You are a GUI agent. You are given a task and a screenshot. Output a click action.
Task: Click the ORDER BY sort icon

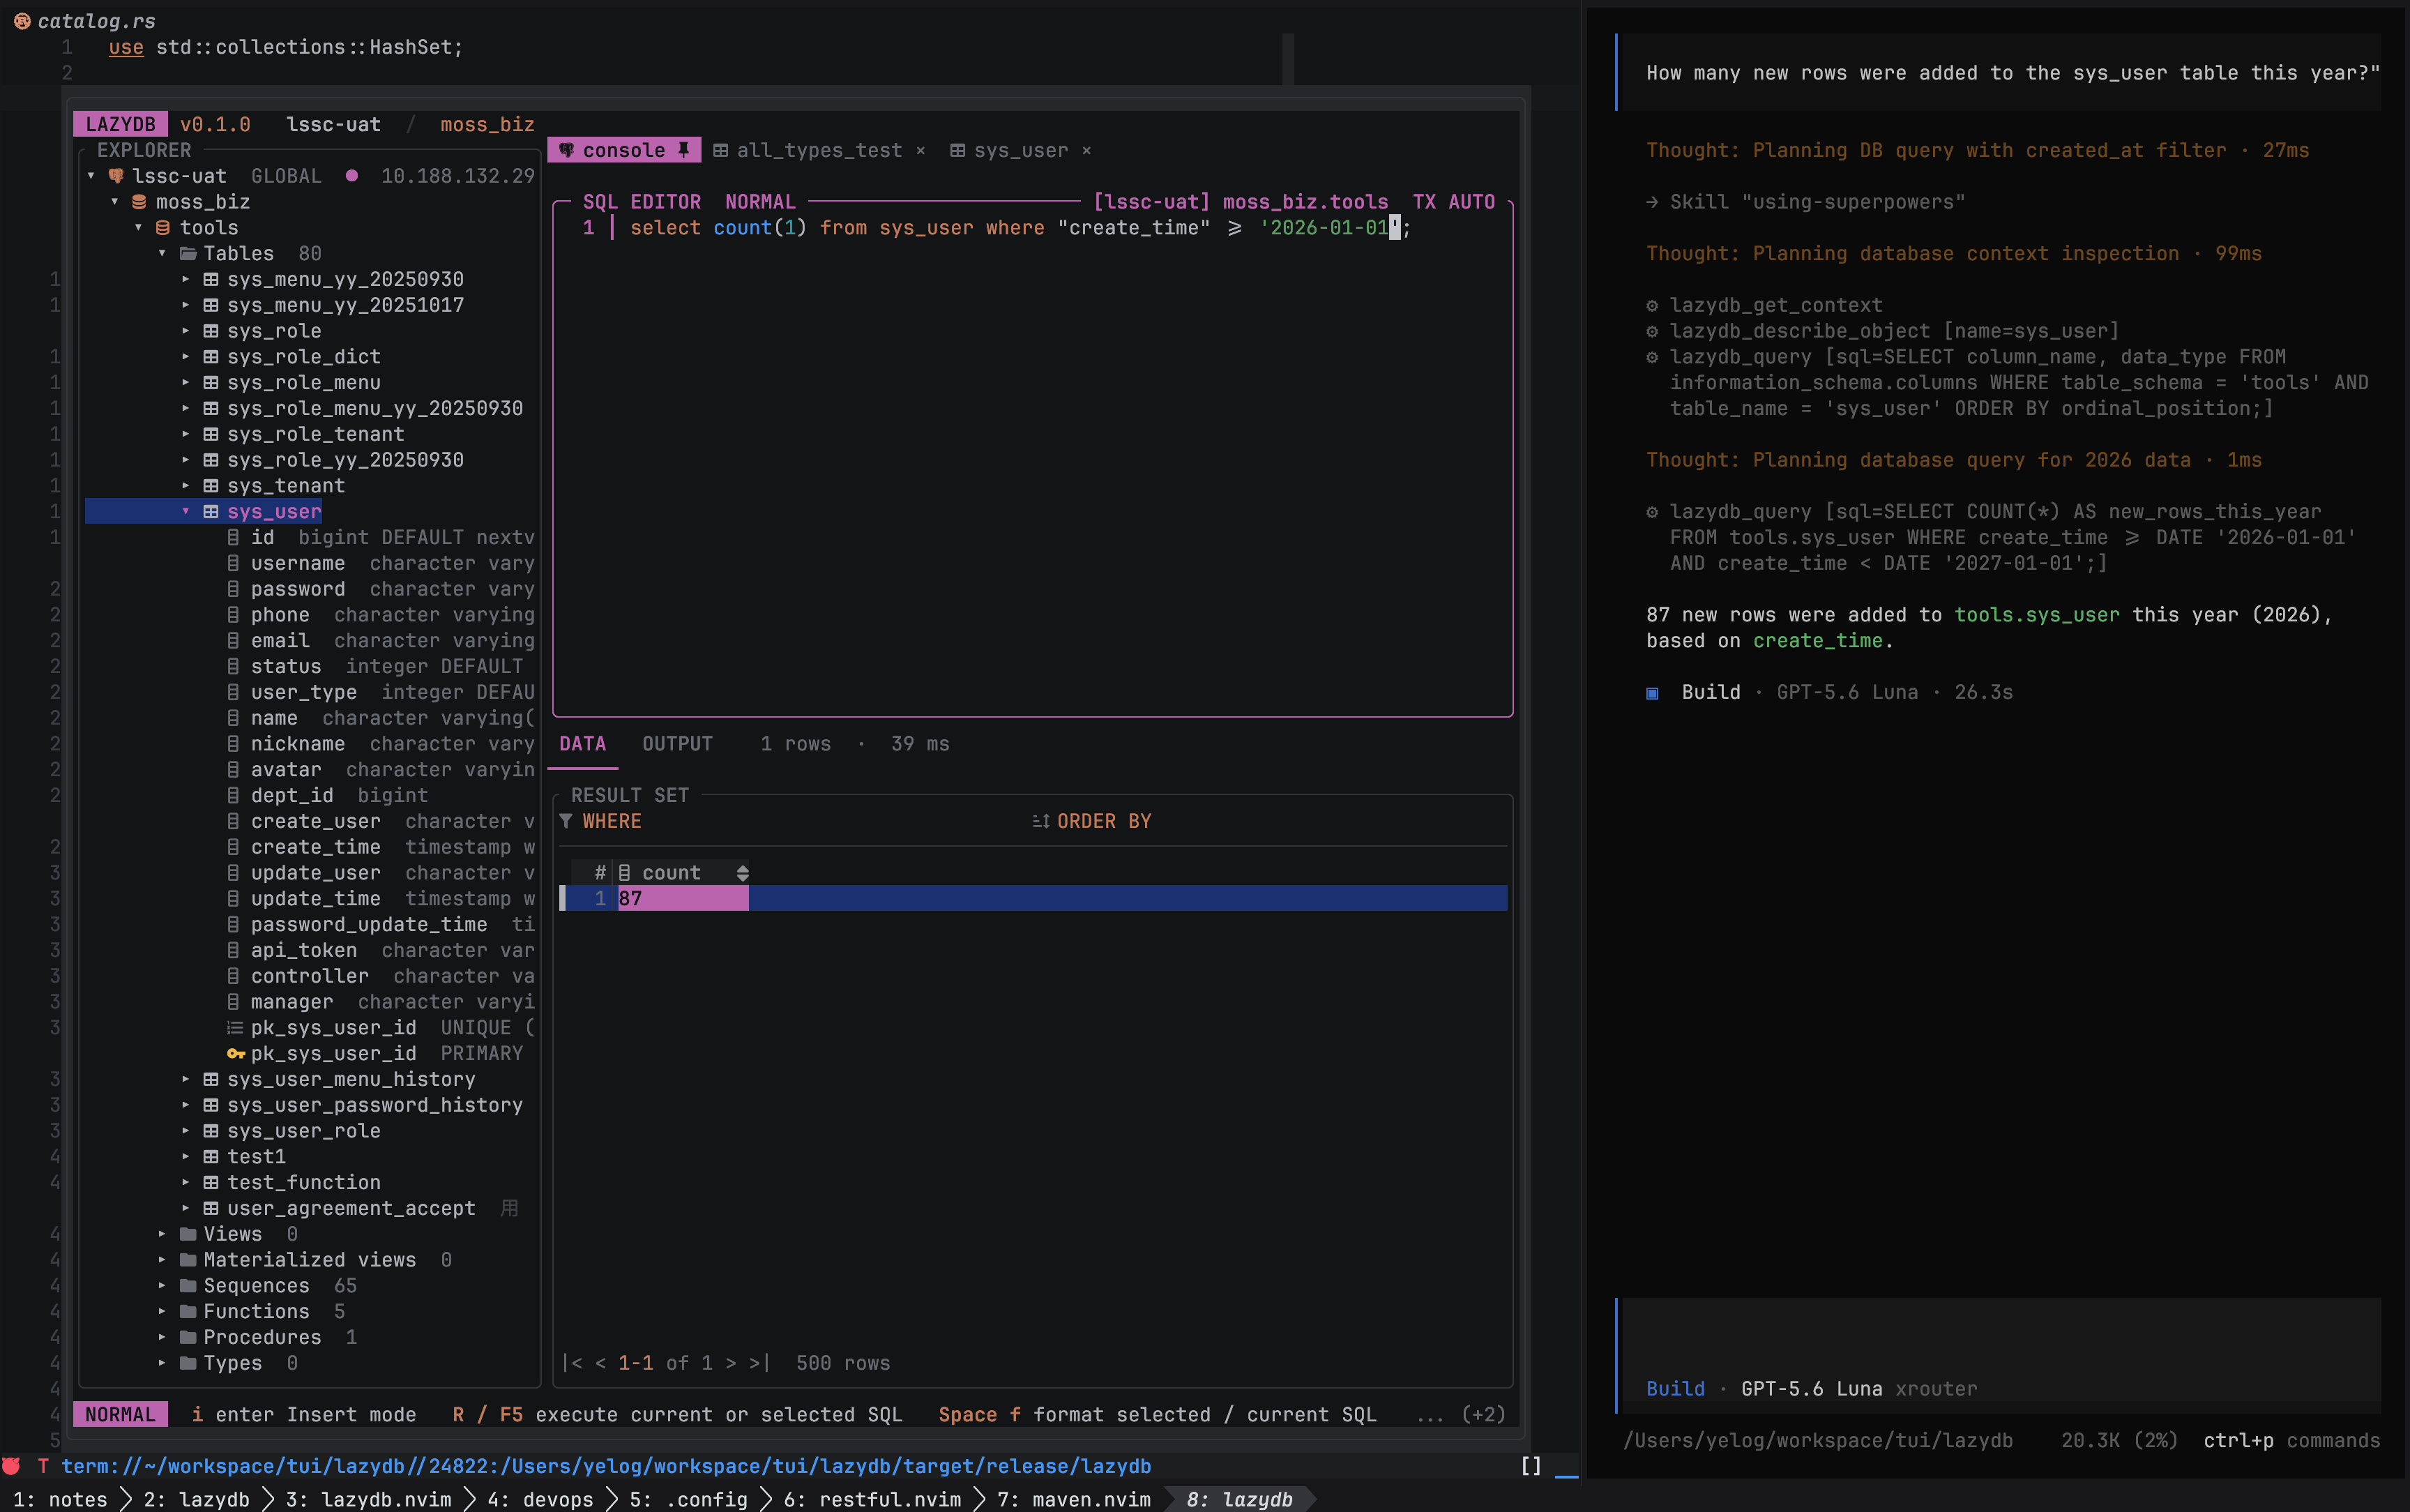tap(1040, 821)
